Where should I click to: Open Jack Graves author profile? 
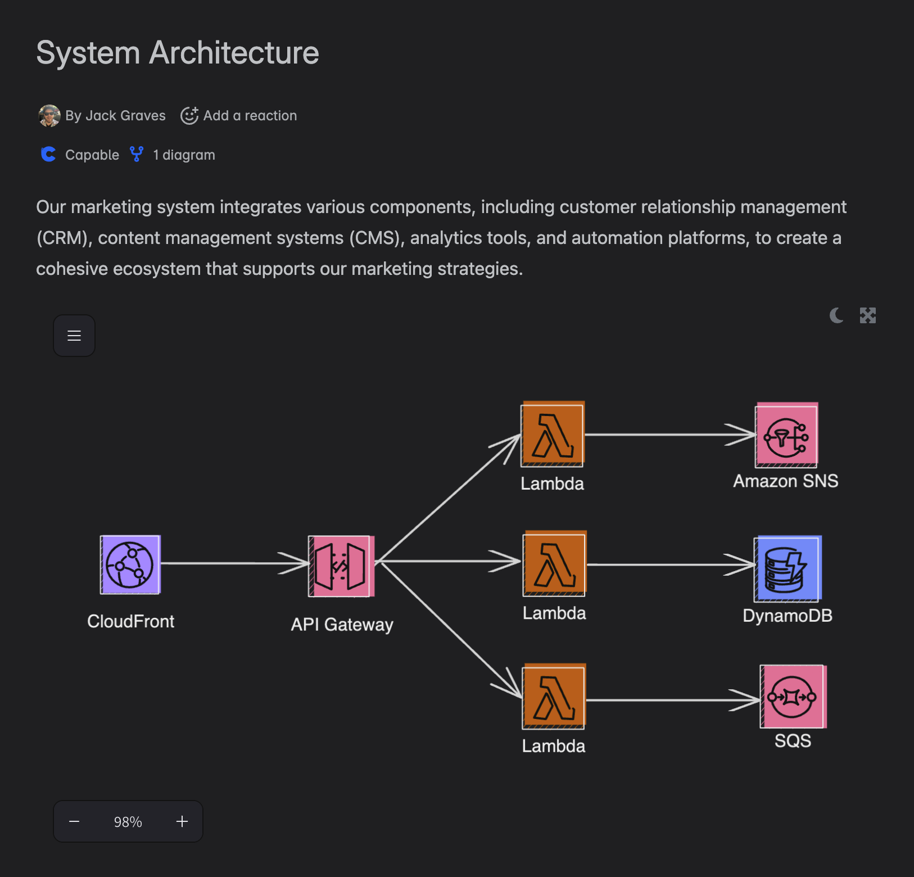(x=115, y=116)
